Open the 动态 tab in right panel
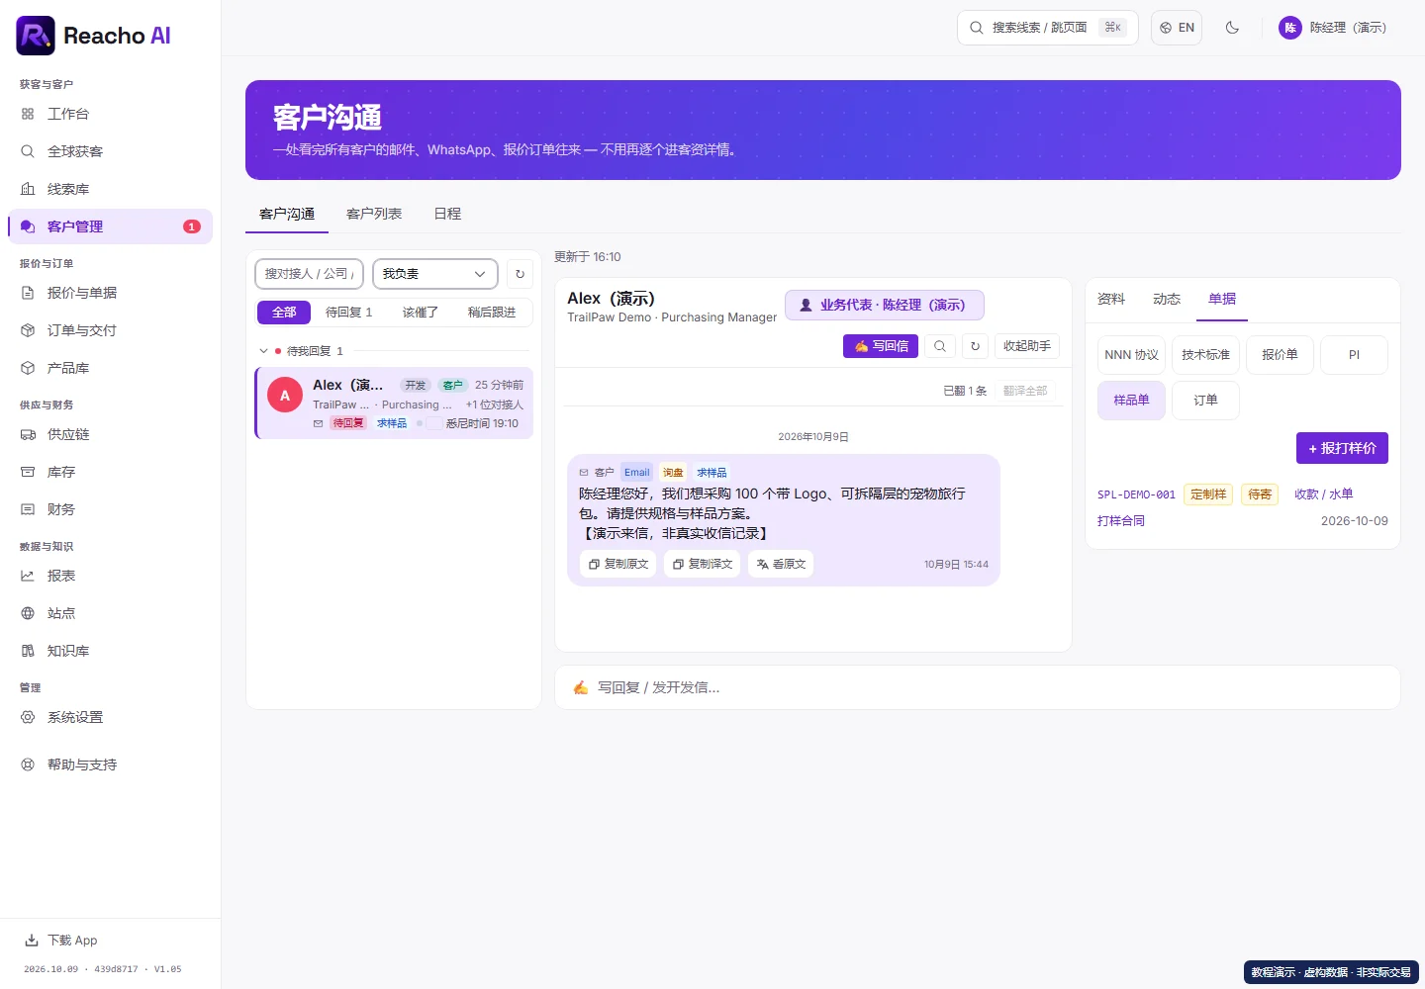The height and width of the screenshot is (989, 1425). click(x=1167, y=299)
